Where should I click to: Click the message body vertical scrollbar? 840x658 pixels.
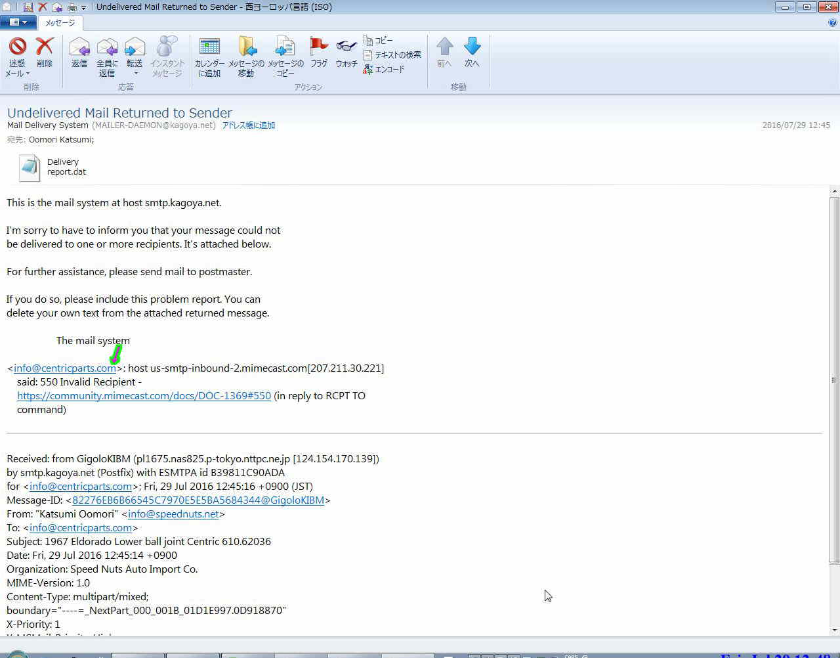pyautogui.click(x=834, y=380)
